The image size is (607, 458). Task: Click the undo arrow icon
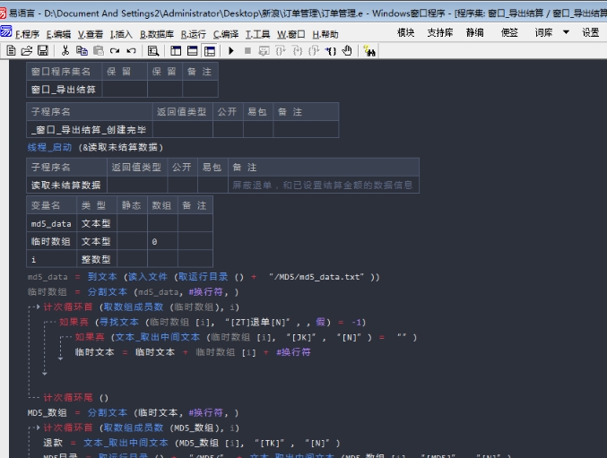(x=131, y=51)
